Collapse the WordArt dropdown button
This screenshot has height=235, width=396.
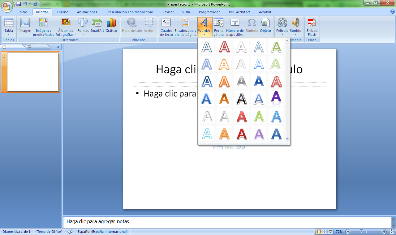pos(205,27)
